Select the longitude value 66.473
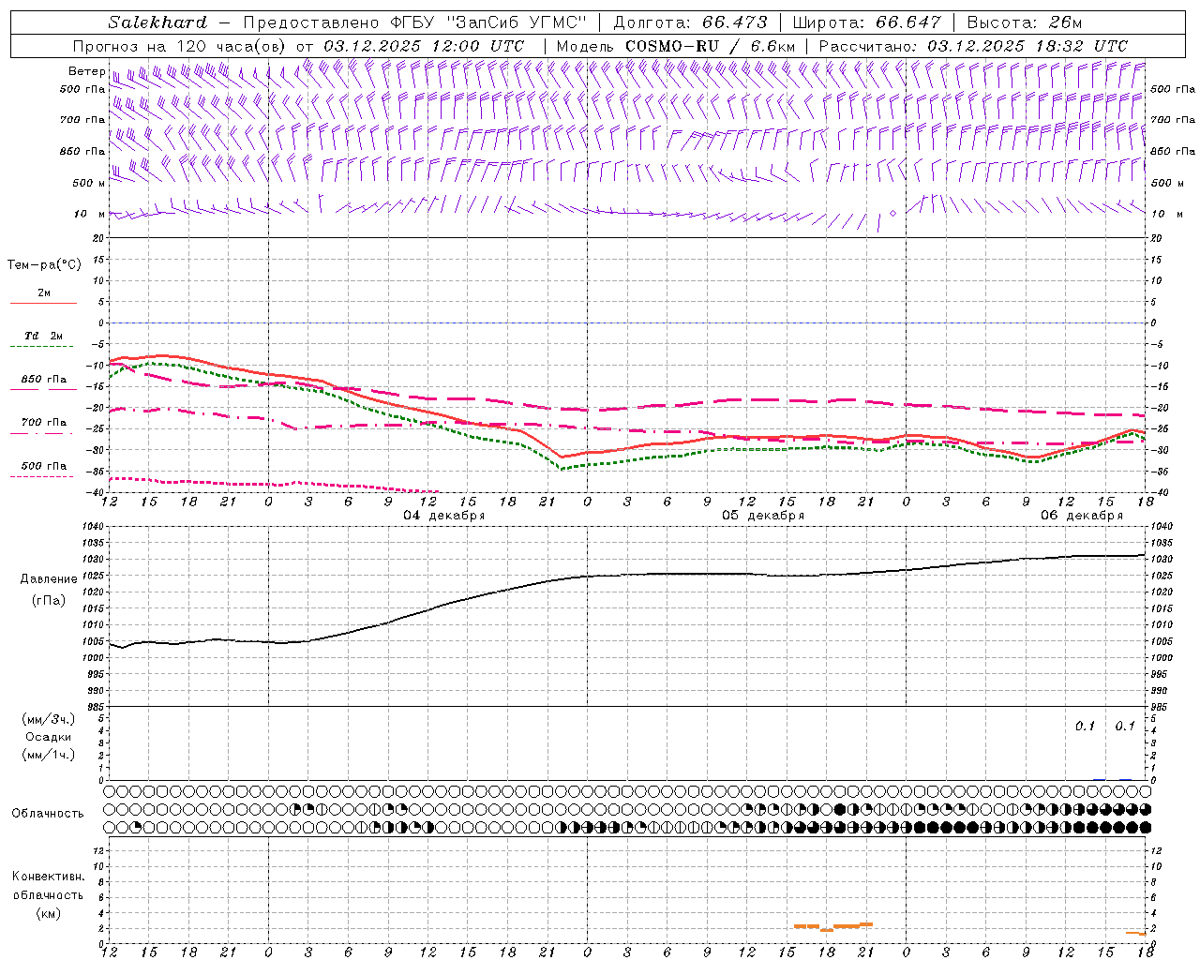The width and height of the screenshot is (1200, 960). pos(734,22)
